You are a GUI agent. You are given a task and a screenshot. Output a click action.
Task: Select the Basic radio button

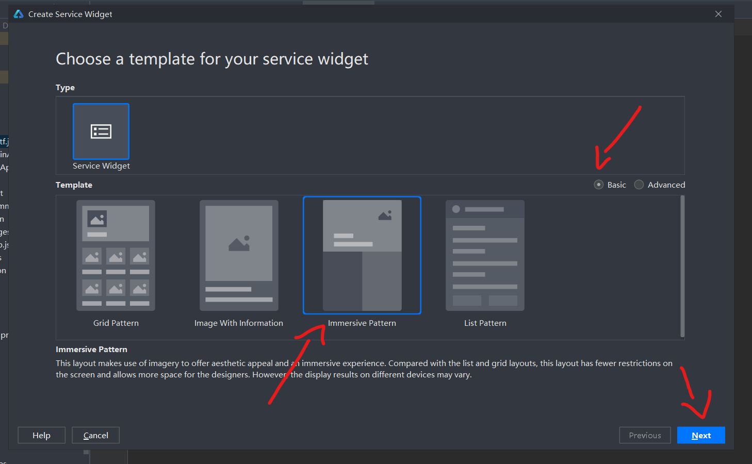(x=599, y=185)
